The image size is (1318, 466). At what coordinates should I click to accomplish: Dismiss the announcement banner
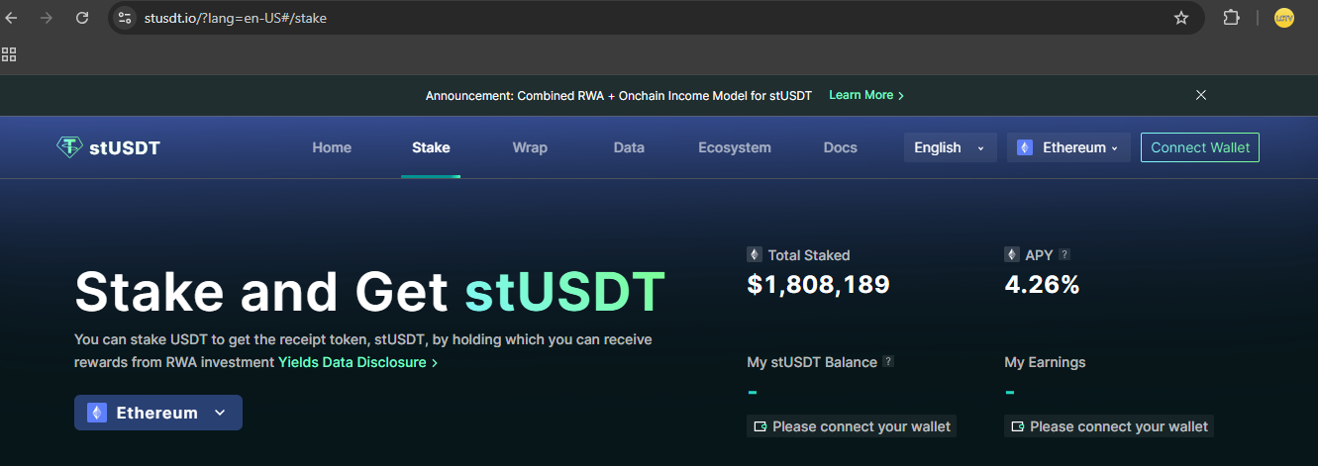click(1201, 95)
